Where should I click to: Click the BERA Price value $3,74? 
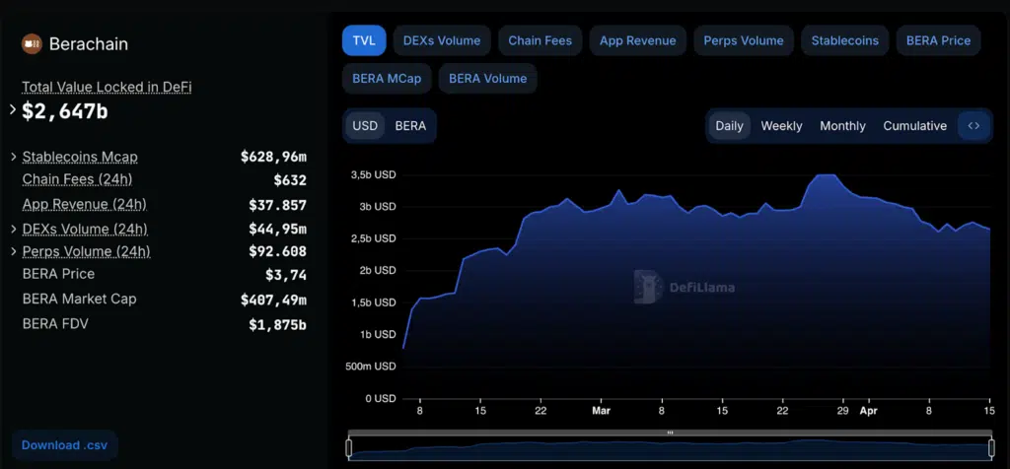[x=286, y=275]
